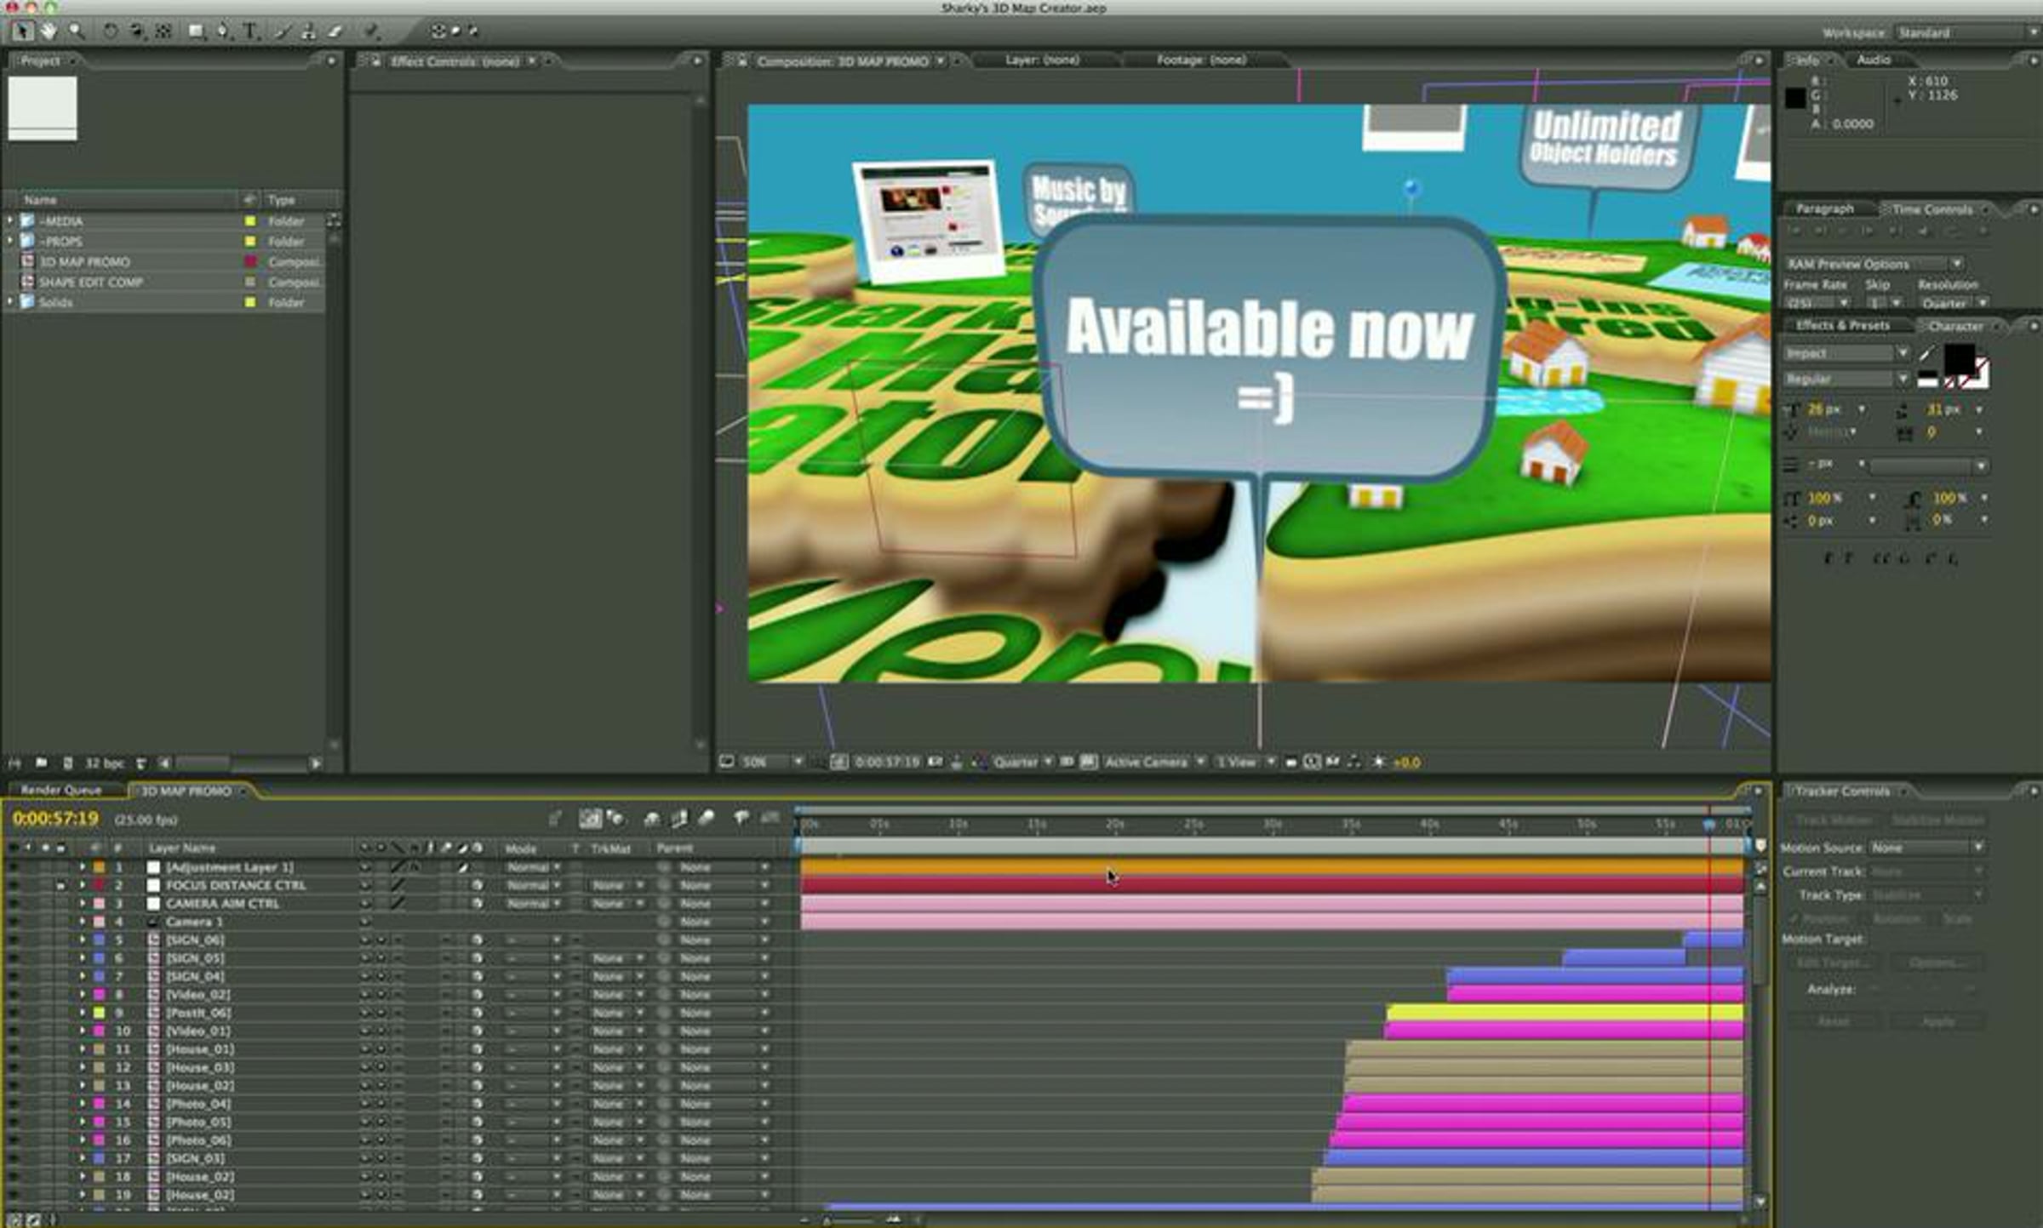The height and width of the screenshot is (1228, 2043).
Task: Select the Brush tool
Action: pyautogui.click(x=282, y=31)
